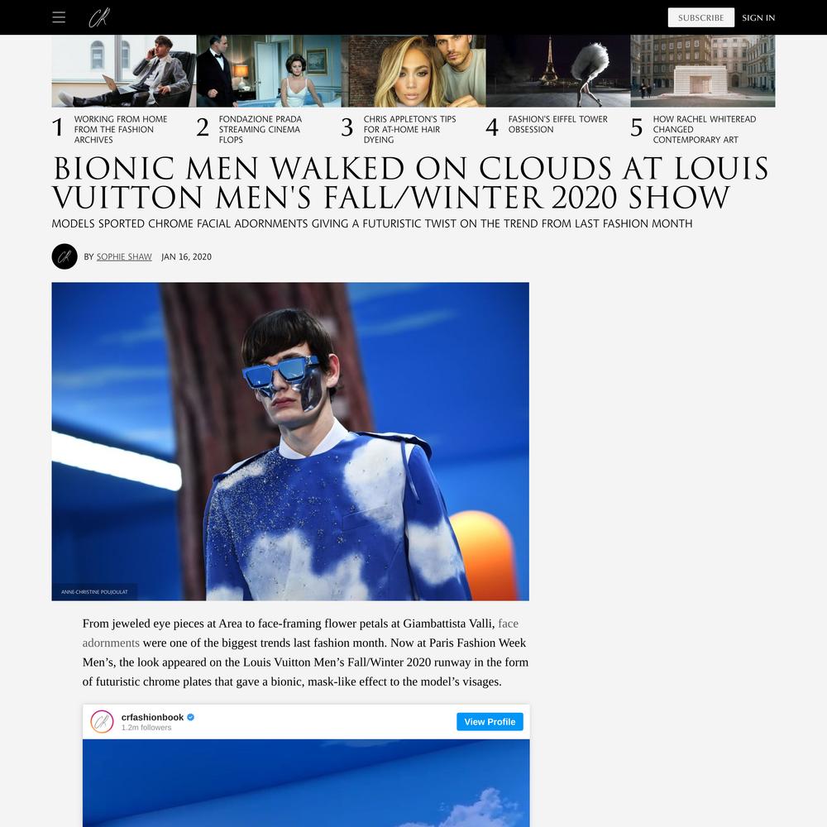Follow the 'face adornments' text link

300,633
